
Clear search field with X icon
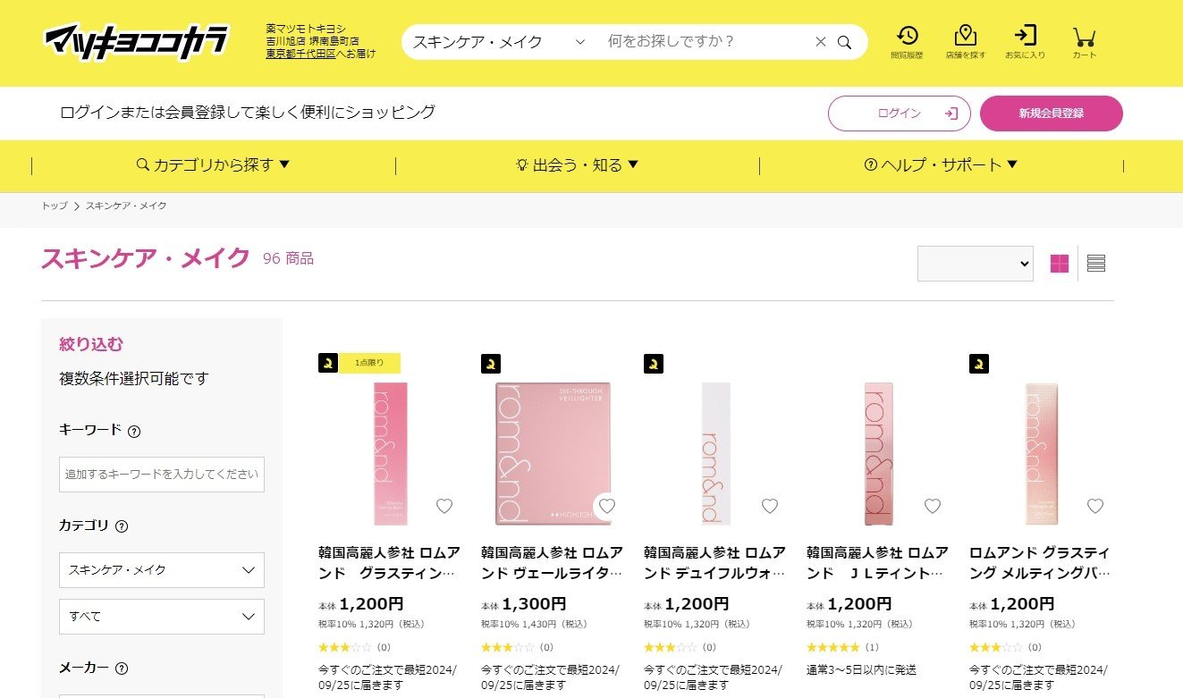[x=820, y=42]
